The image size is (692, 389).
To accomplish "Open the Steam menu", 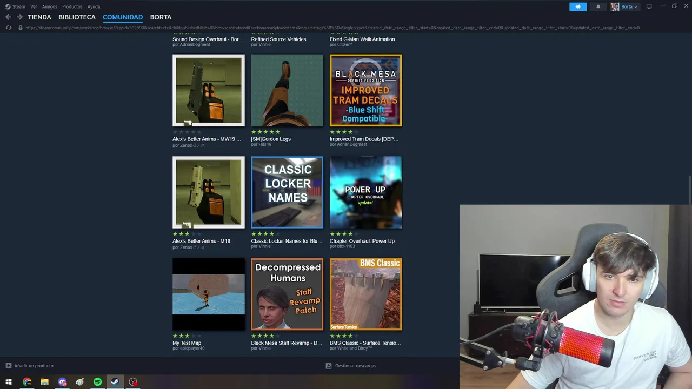I will (15, 6).
